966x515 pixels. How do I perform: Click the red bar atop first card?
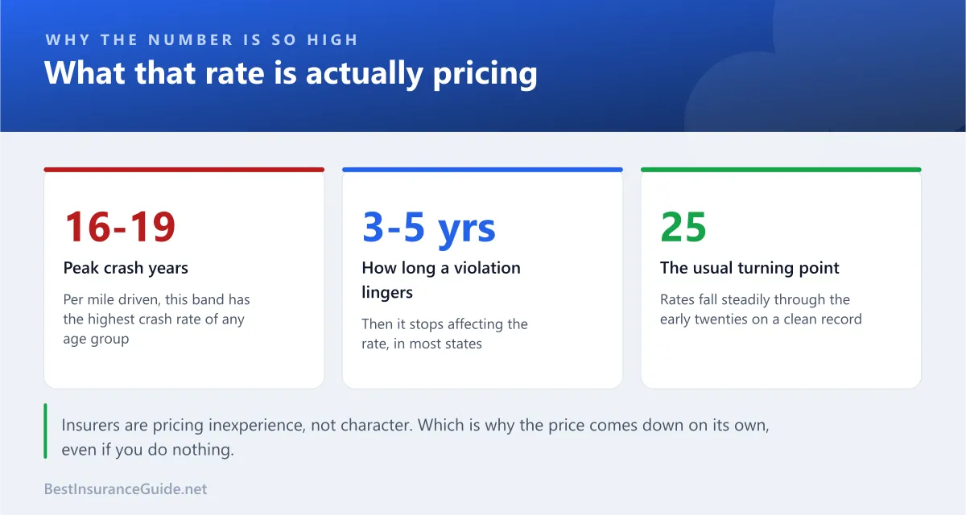tap(184, 170)
